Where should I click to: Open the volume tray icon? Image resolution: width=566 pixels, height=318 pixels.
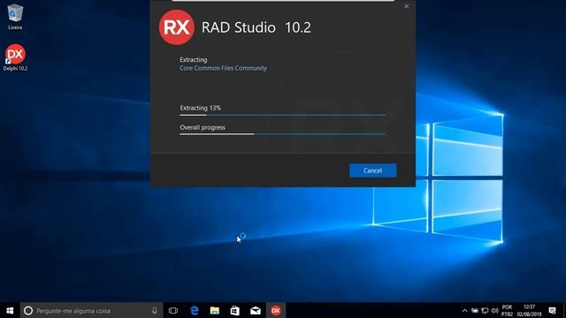(494, 310)
